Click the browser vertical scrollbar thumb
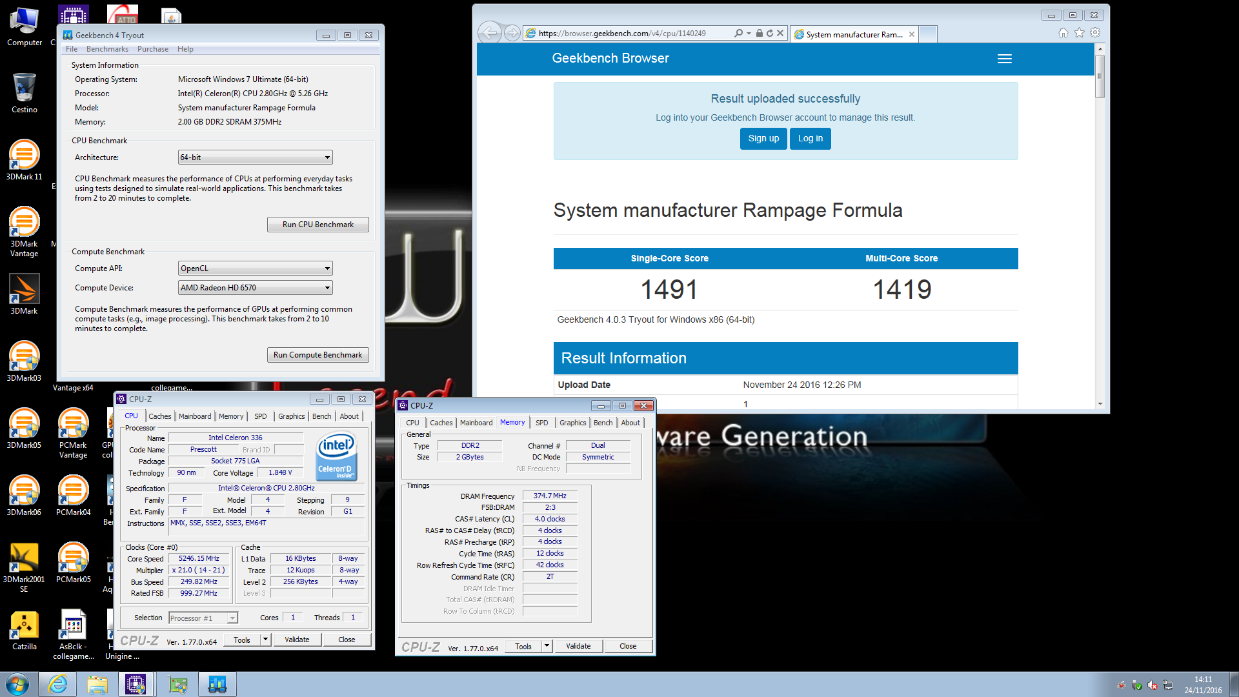The width and height of the screenshot is (1239, 697). 1100,76
